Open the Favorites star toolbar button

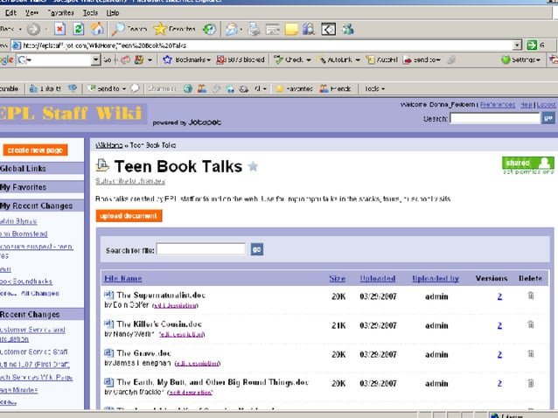[x=174, y=29]
